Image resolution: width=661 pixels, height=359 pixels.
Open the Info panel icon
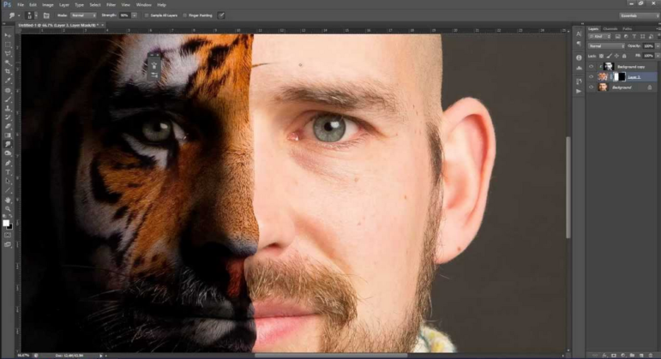tap(578, 57)
